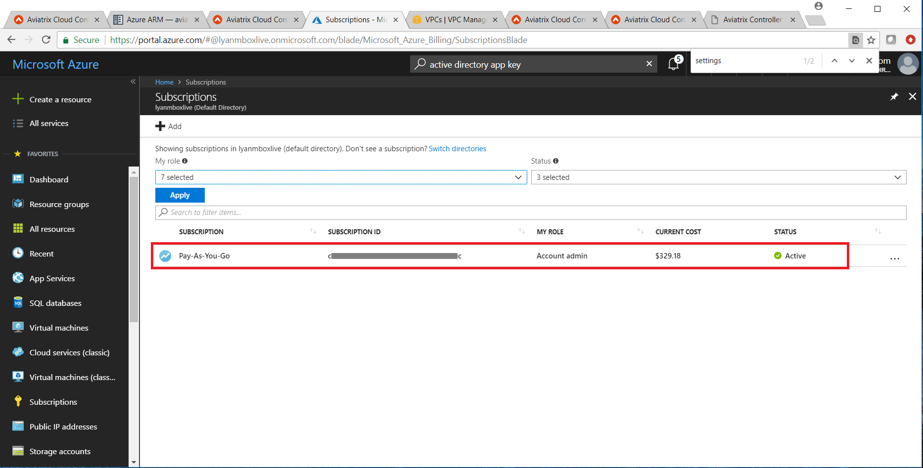Select Resource groups in the sidebar
This screenshot has height=468, width=923.
point(59,204)
